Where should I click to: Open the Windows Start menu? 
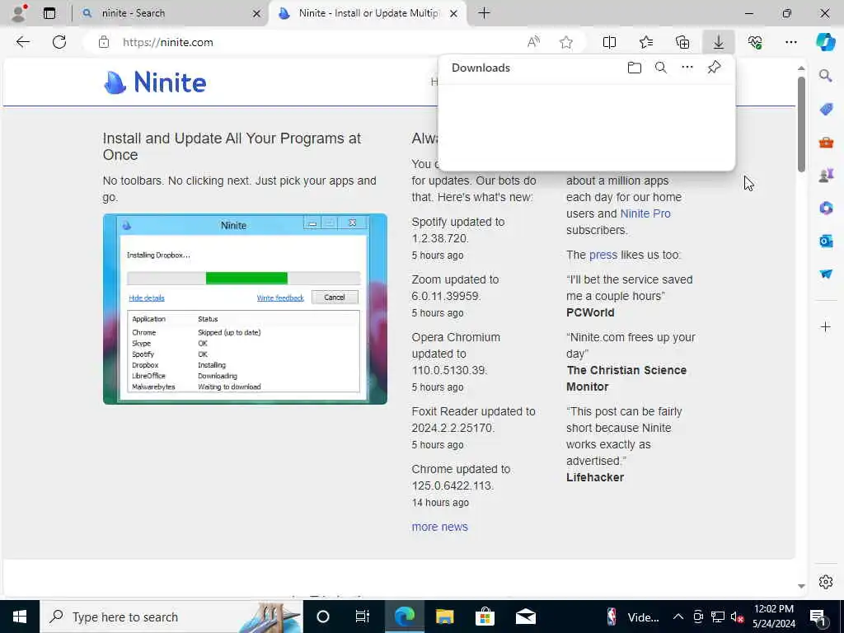20,617
